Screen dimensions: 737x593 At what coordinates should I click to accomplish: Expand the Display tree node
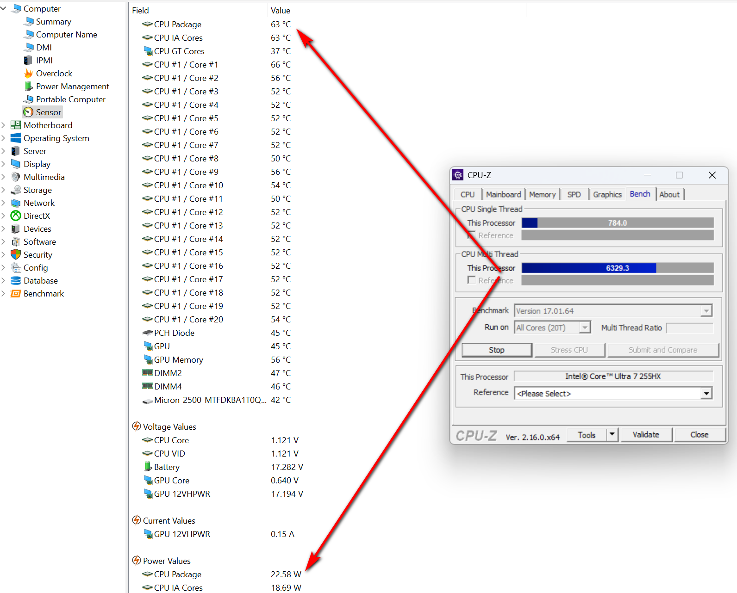[x=4, y=164]
